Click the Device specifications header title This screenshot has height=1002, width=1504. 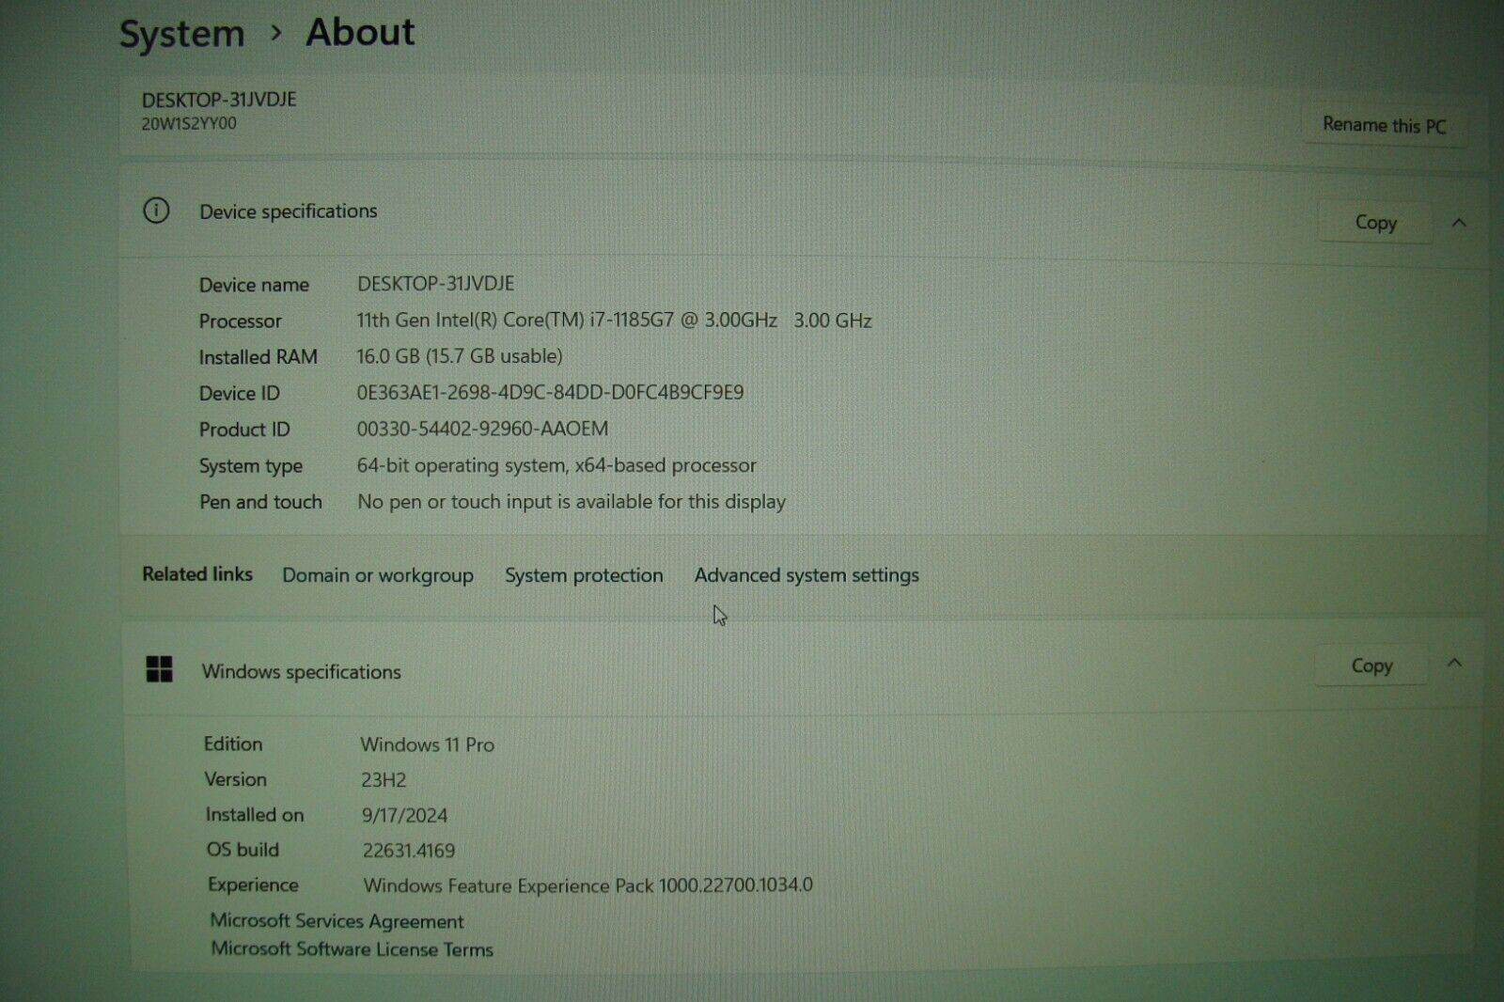288,211
